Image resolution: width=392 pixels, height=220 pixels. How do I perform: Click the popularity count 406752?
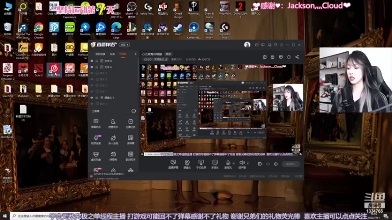[x=206, y=59]
